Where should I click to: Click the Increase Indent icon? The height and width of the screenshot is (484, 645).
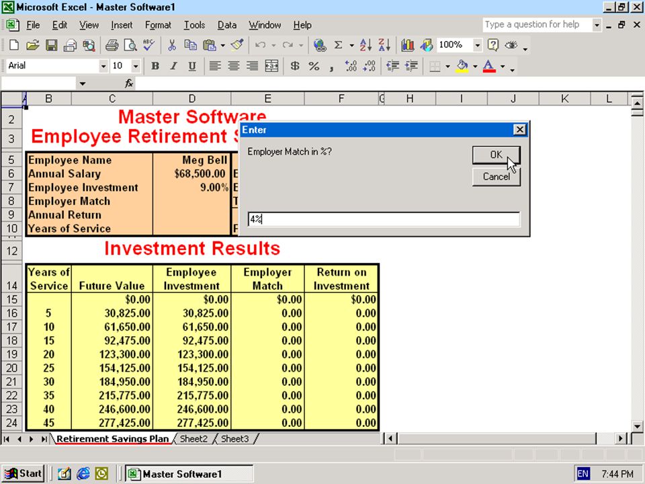click(x=411, y=66)
